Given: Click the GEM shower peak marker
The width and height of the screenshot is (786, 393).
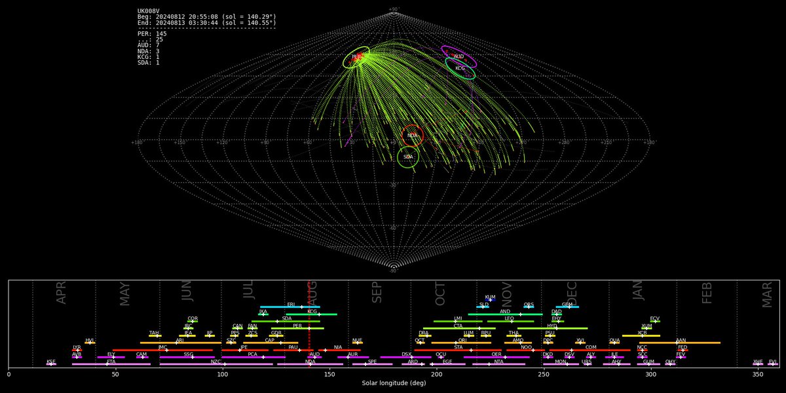Looking at the screenshot, I should pyautogui.click(x=567, y=307).
